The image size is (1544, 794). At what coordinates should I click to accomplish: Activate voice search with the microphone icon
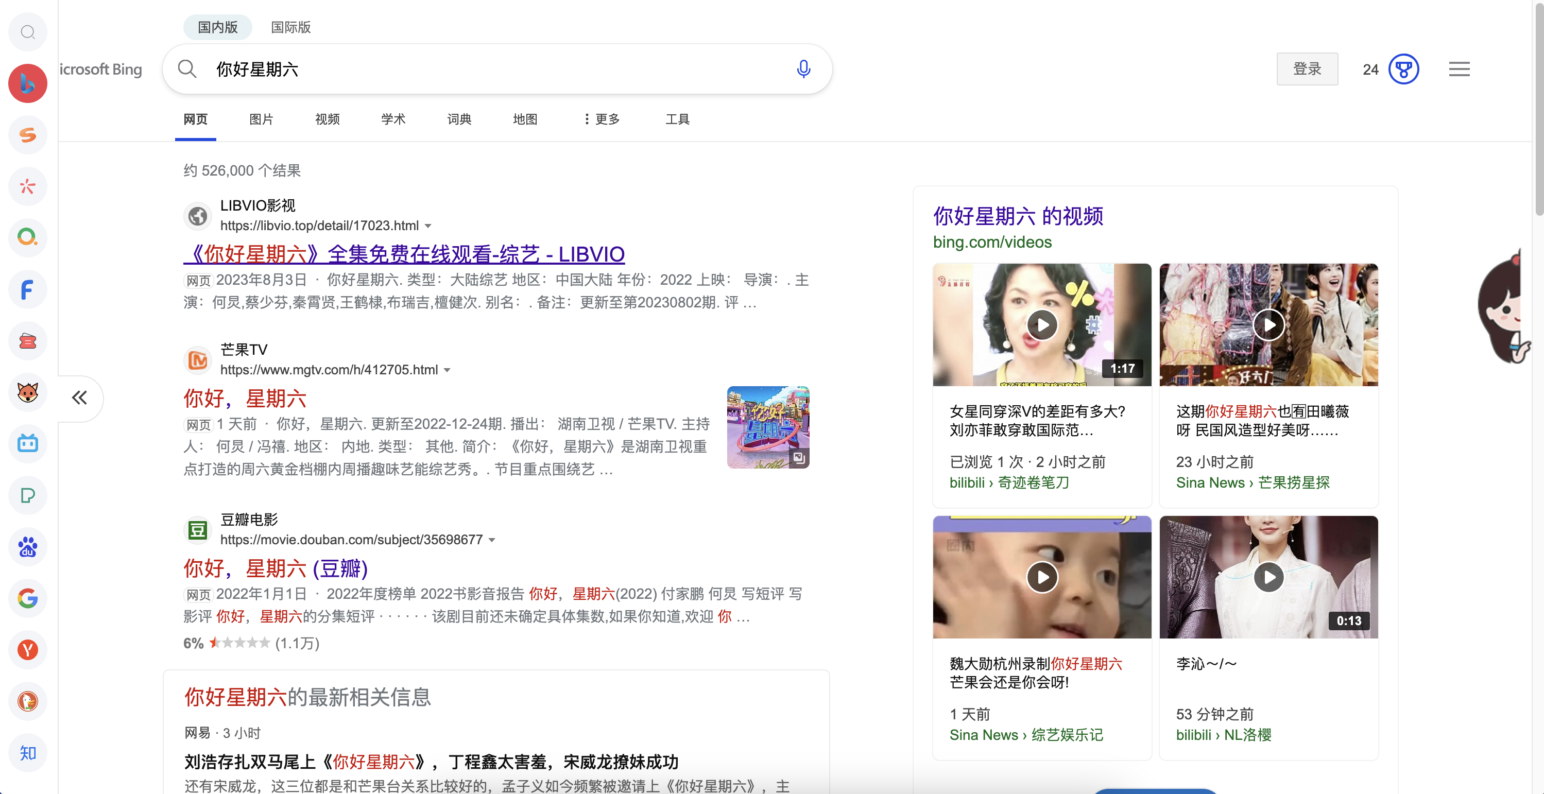804,69
